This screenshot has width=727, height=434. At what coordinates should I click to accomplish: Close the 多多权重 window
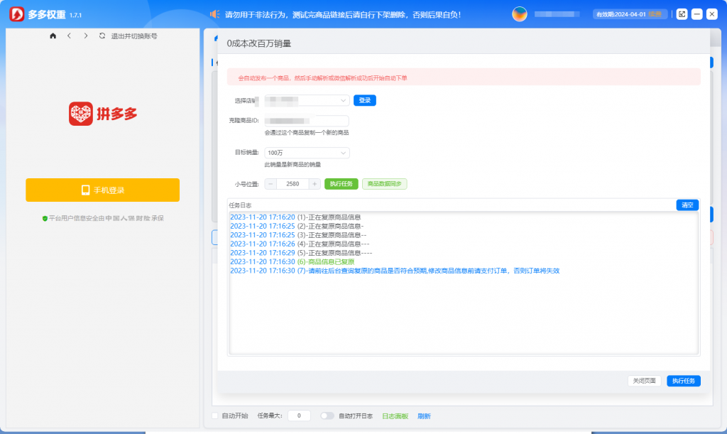[x=711, y=14]
